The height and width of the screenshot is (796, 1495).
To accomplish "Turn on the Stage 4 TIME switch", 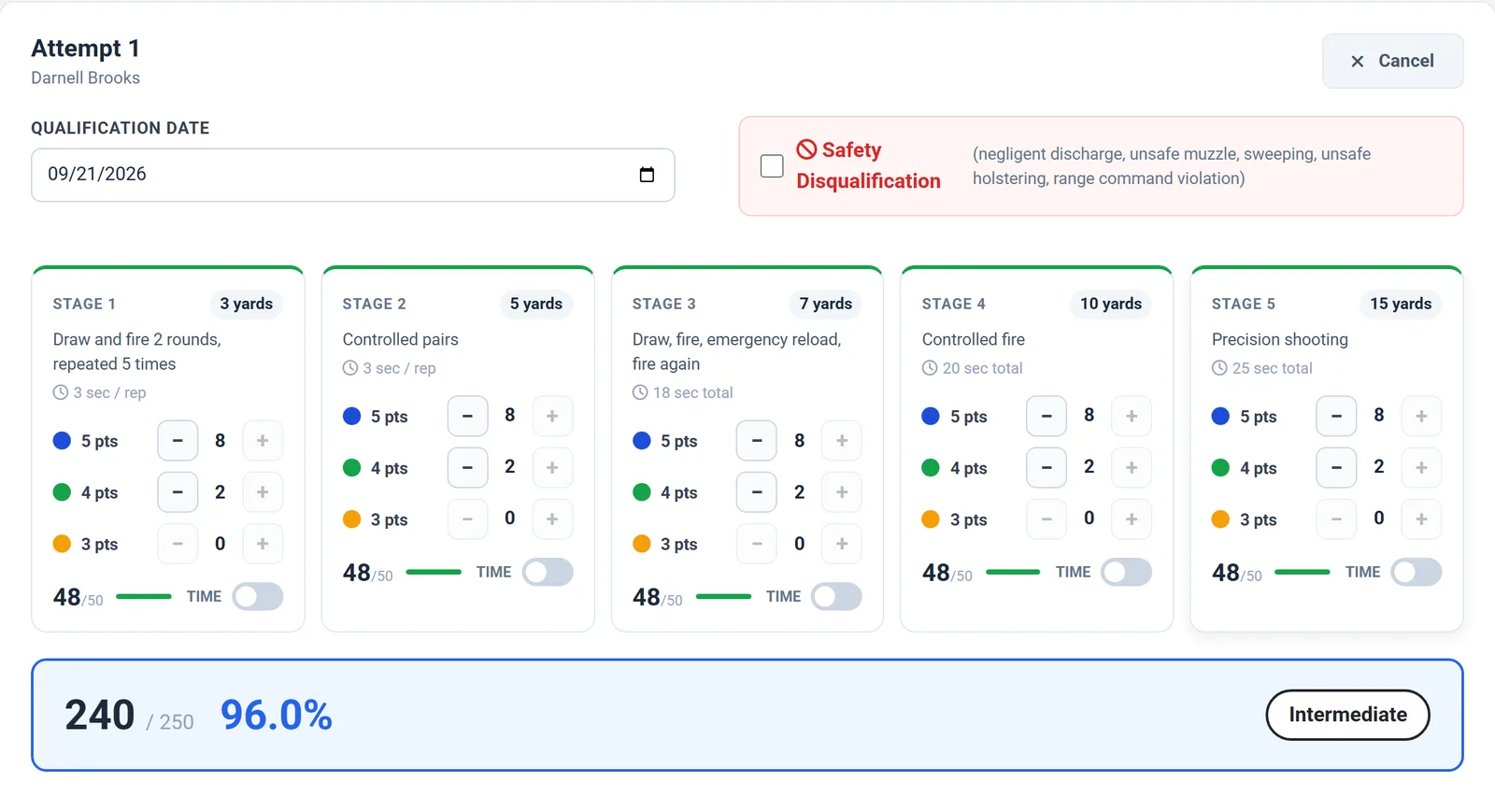I will (x=1127, y=573).
